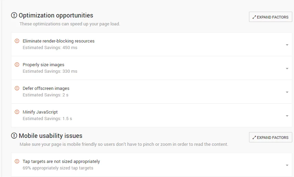Open the Minify JavaScript factor title
This screenshot has width=294, height=177.
pos(40,112)
